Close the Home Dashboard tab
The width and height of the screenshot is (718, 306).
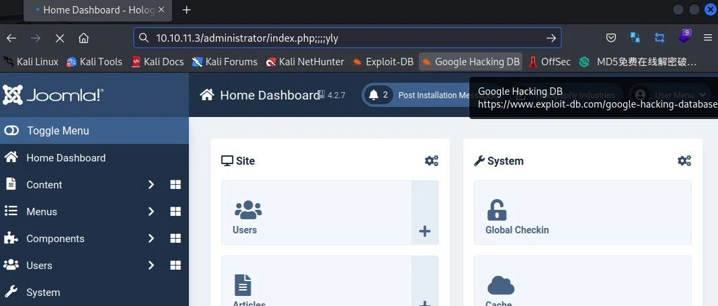pos(161,10)
